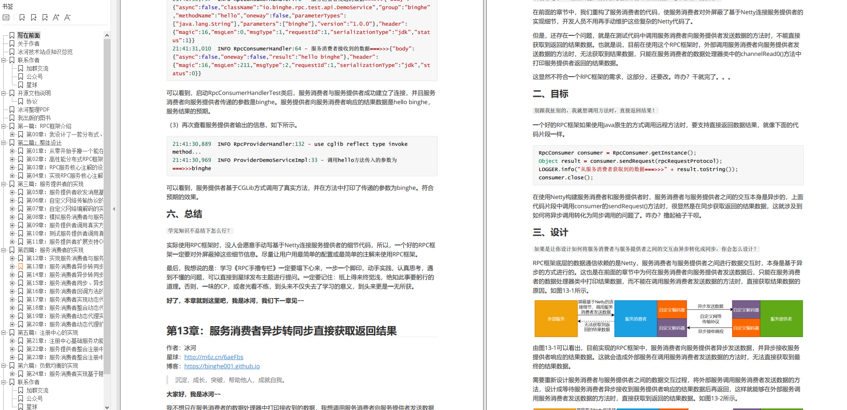Open the bookmark options dropdown icon

[x=45, y=17]
